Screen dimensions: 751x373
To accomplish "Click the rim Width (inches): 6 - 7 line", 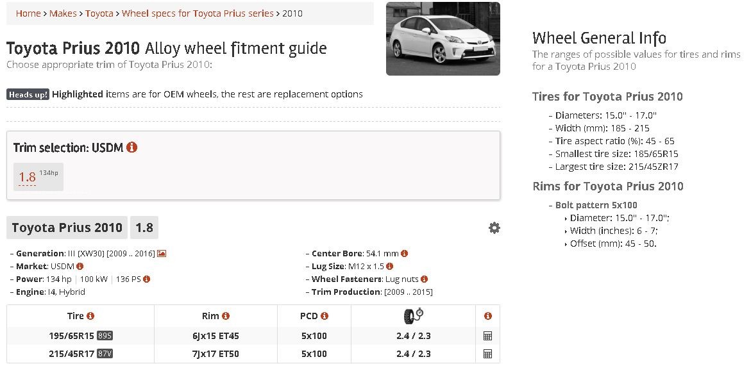I will tap(614, 231).
